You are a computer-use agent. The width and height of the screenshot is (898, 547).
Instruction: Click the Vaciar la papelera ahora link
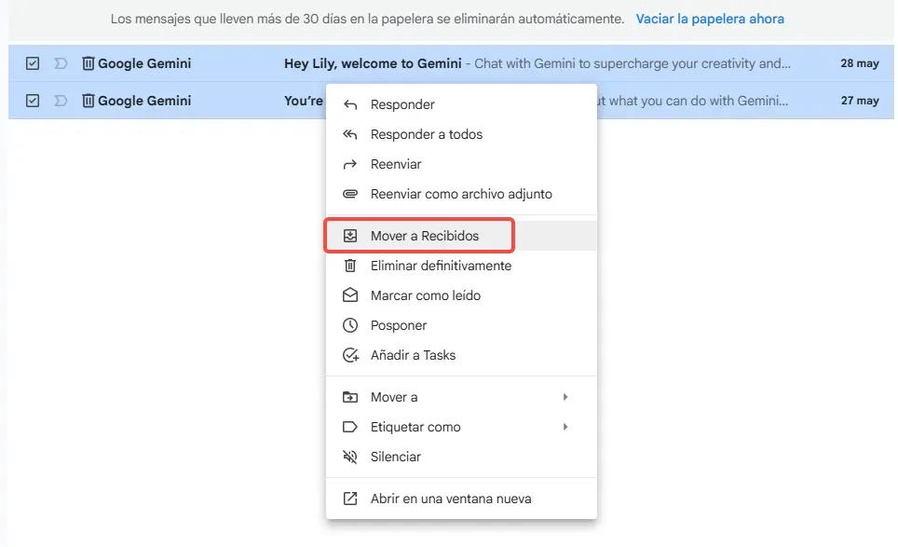coord(710,19)
